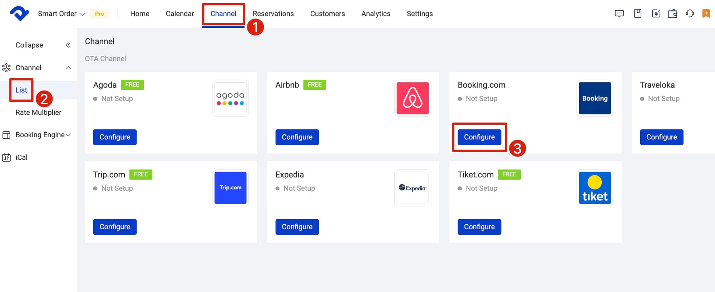
Task: Open the Settings tab
Action: pos(420,14)
